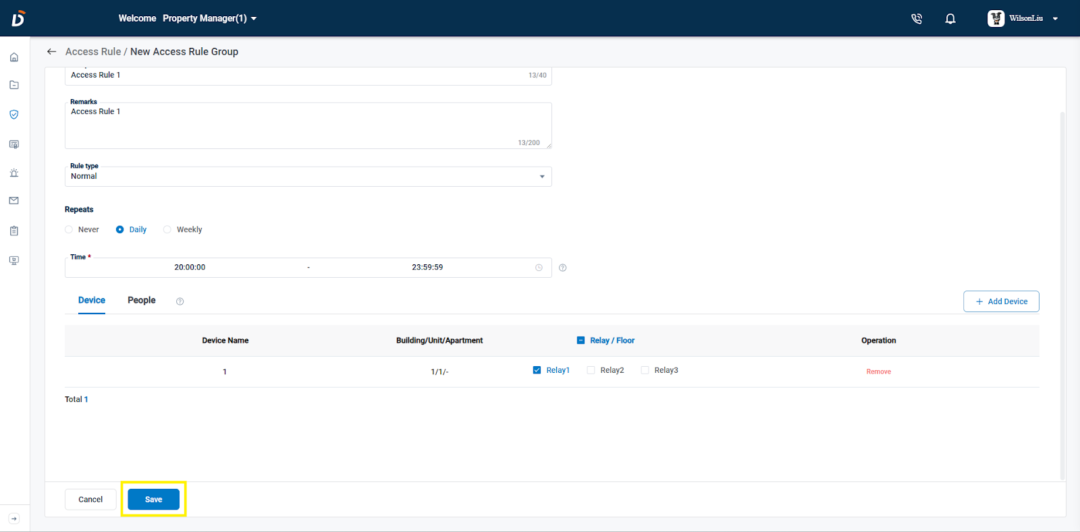Open the envelope messages icon in sidebar
This screenshot has height=532, width=1080.
(x=14, y=201)
